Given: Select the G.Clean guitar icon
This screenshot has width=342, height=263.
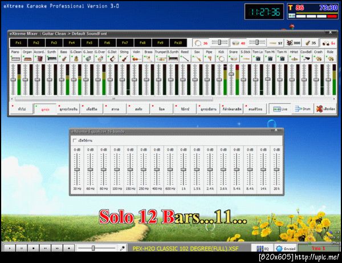Looking at the screenshot, I should 76,58.
